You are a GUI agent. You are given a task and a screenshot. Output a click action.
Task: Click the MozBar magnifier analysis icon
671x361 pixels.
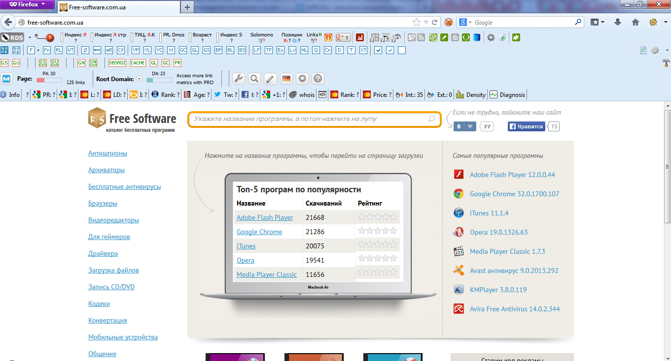click(254, 79)
